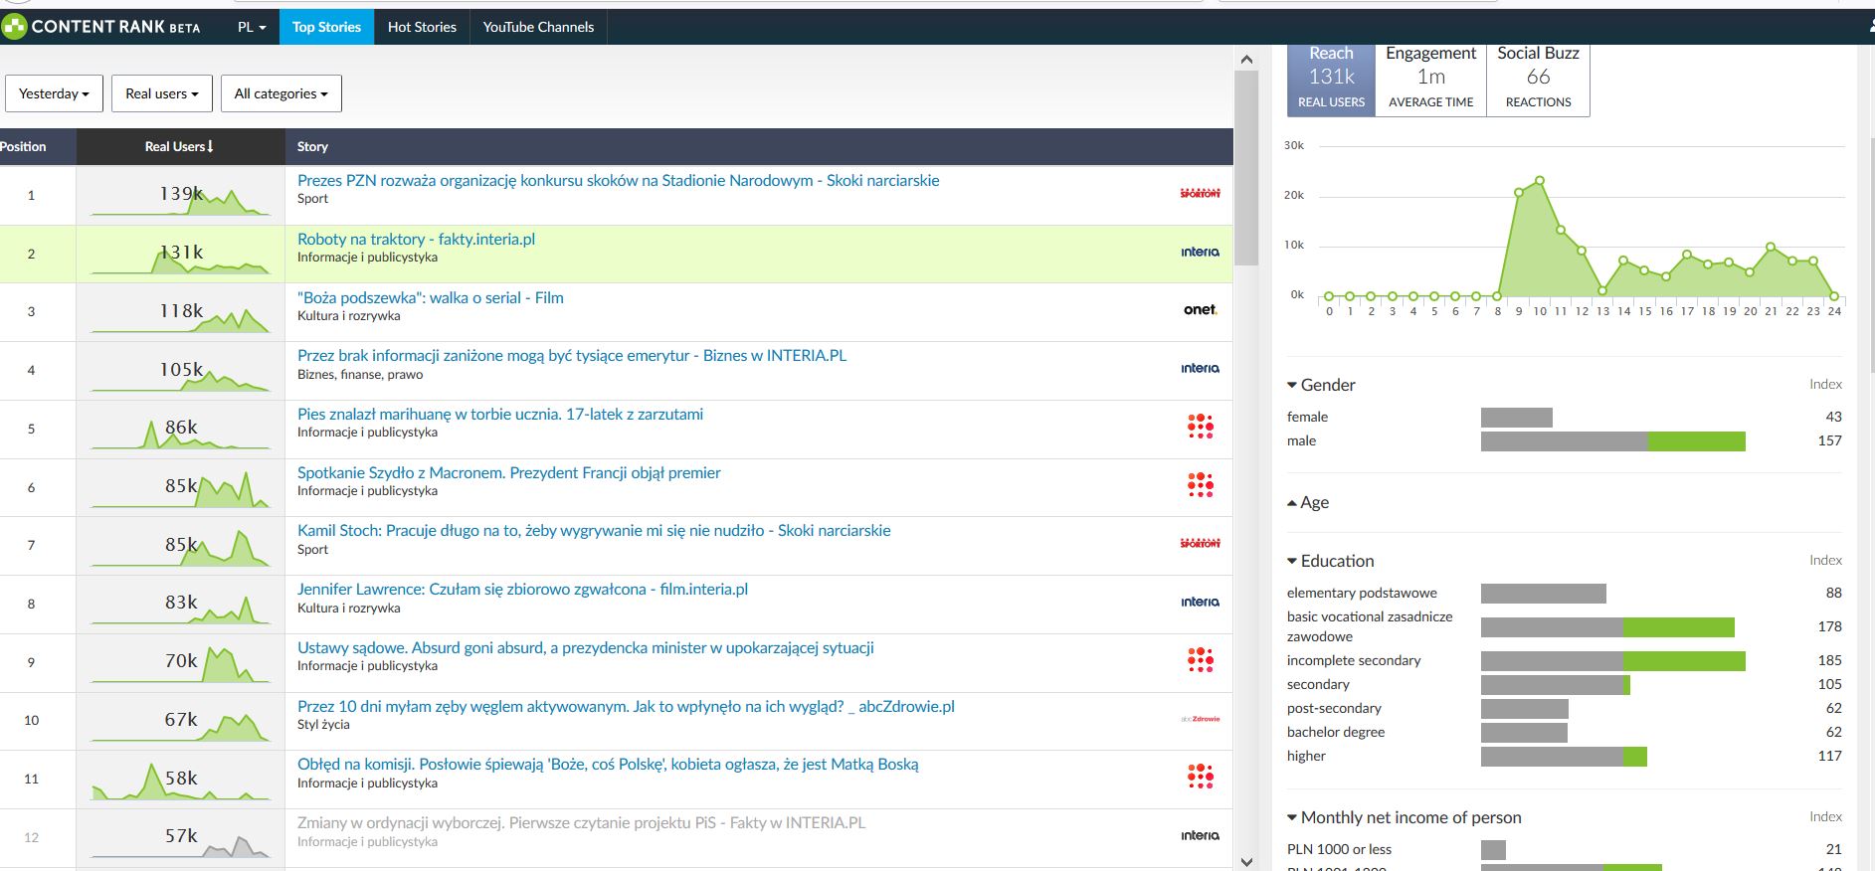Open the PL country selector
Screen dimensions: 1875x871
click(252, 27)
